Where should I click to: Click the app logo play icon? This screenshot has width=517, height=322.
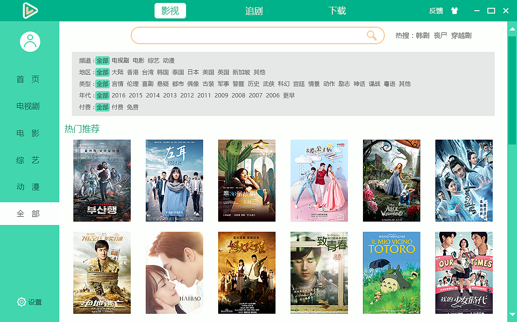30,11
